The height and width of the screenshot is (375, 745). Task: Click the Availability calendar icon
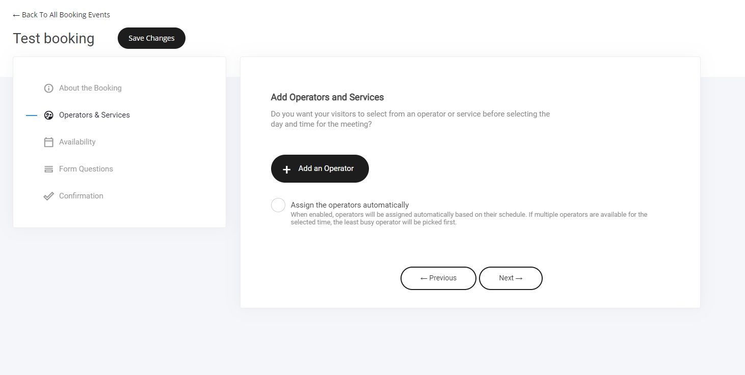tap(49, 142)
